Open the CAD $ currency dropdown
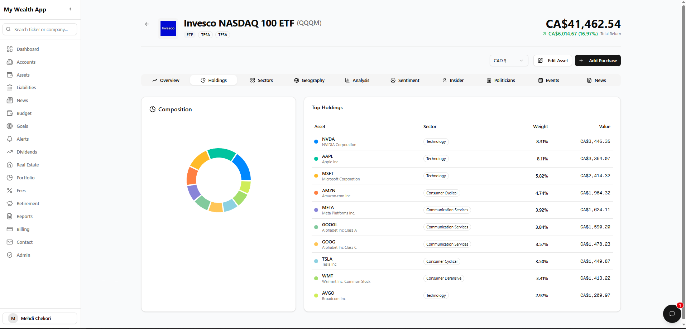Screen dimensions: 686x329 click(509, 61)
